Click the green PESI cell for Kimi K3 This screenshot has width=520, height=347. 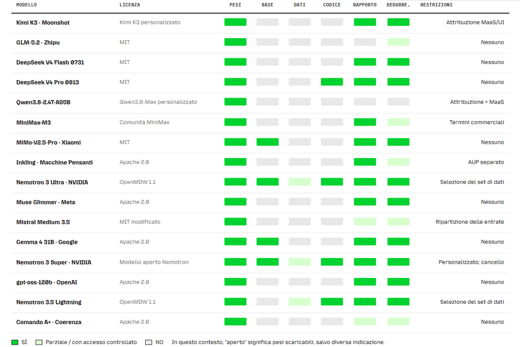click(x=235, y=22)
